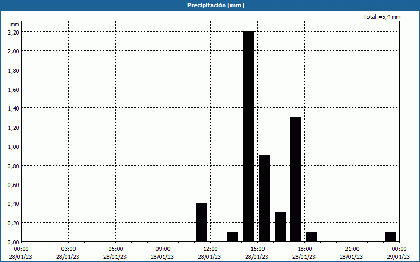Image resolution: width=420 pixels, height=262 pixels.
Task: Click the 0,40 mm bar before 12:00
Action: pyautogui.click(x=202, y=222)
